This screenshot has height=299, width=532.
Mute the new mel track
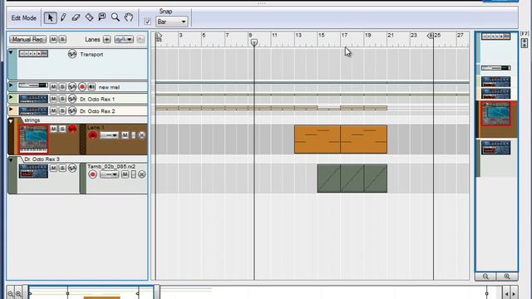[53, 86]
